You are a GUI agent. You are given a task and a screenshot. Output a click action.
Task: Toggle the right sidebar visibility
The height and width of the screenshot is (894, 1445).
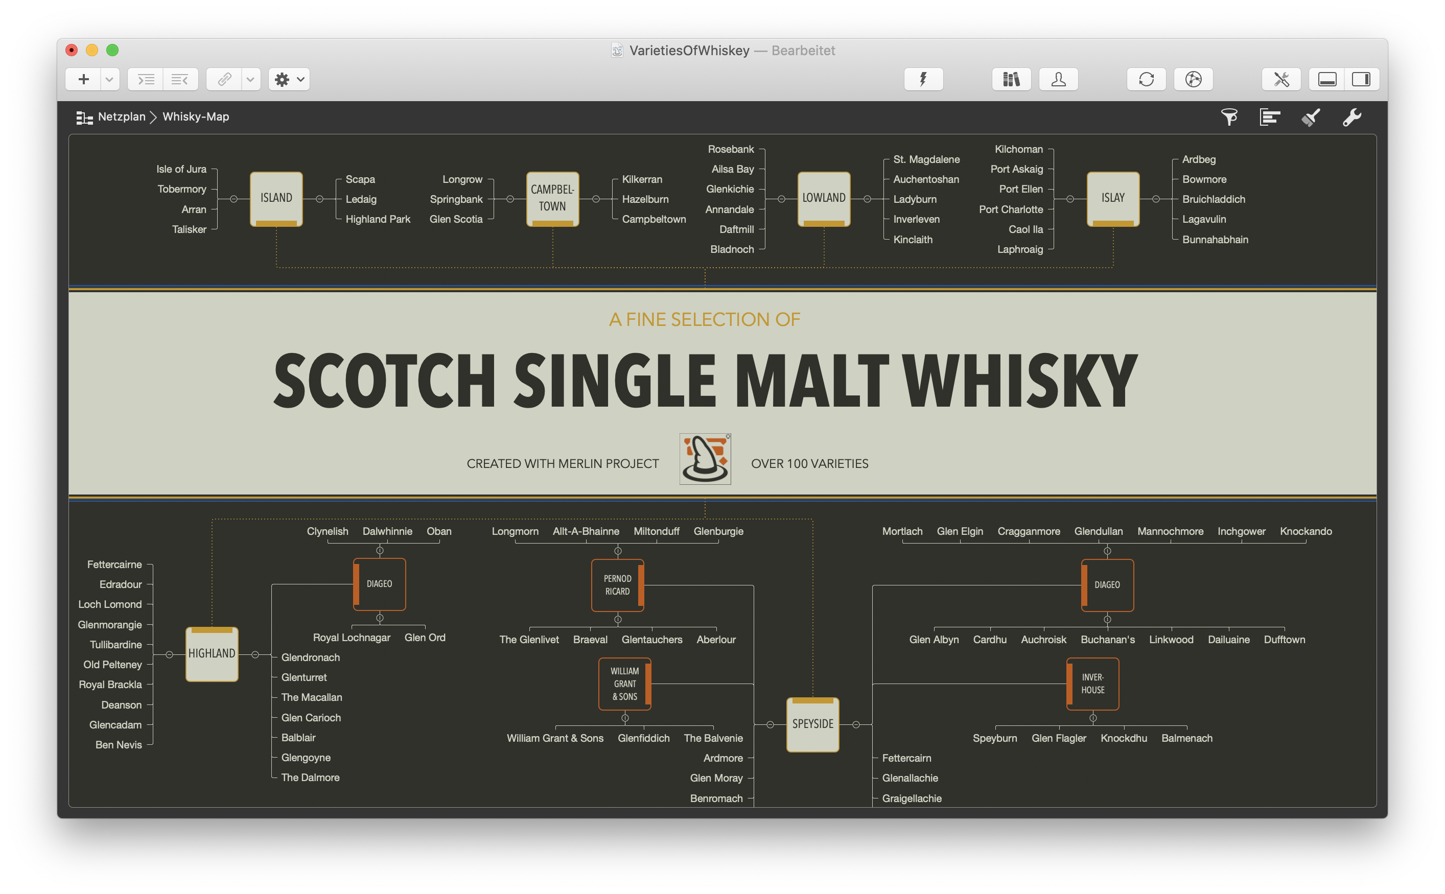click(x=1362, y=79)
